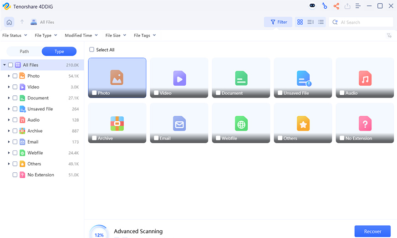Viewport: 397px width, 238px height.
Task: Select the Webfile row in sidebar
Action: (42, 153)
